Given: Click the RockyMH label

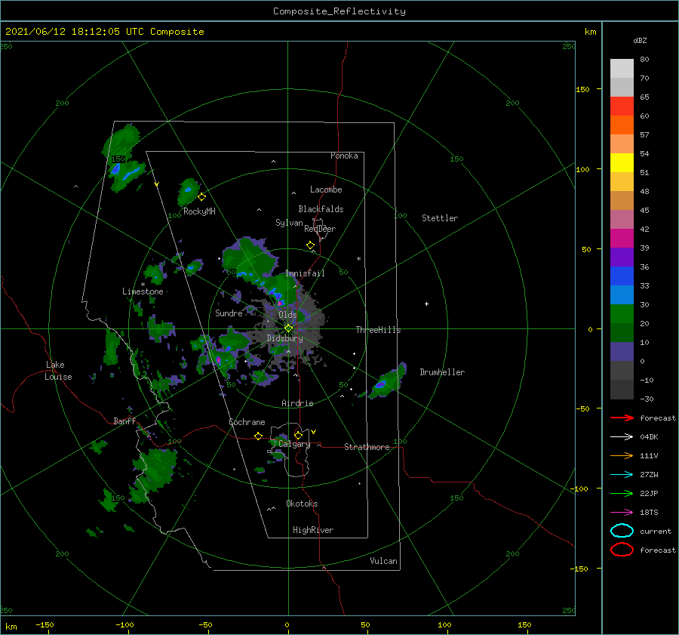Looking at the screenshot, I should [199, 211].
